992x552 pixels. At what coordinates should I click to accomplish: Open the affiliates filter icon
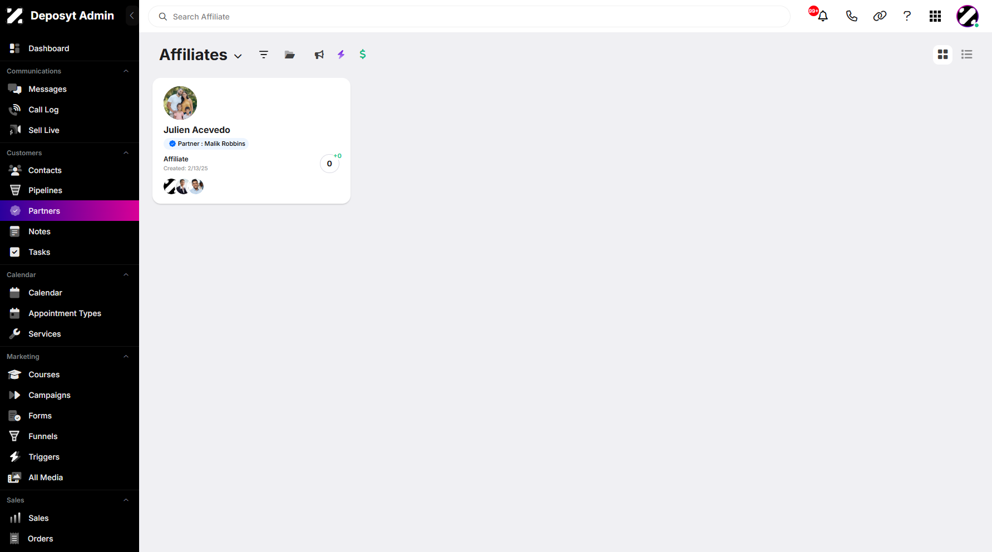264,55
